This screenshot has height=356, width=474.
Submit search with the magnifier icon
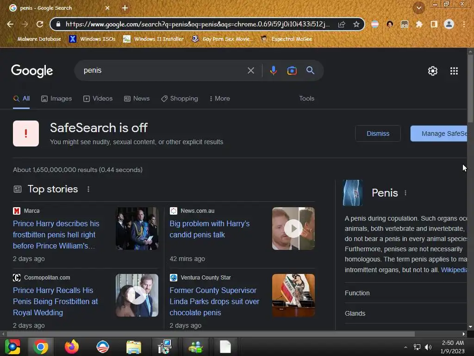pyautogui.click(x=310, y=70)
